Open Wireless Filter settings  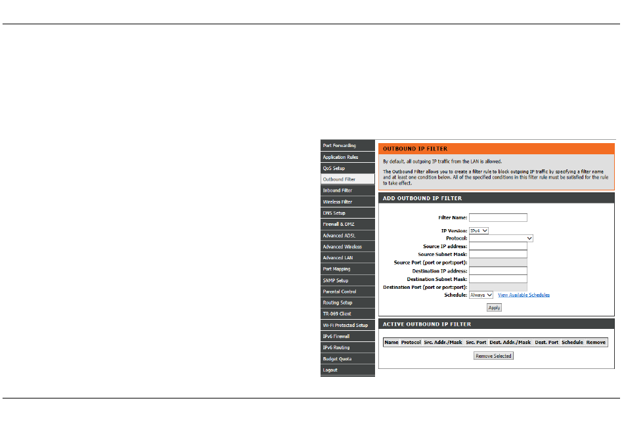click(347, 202)
